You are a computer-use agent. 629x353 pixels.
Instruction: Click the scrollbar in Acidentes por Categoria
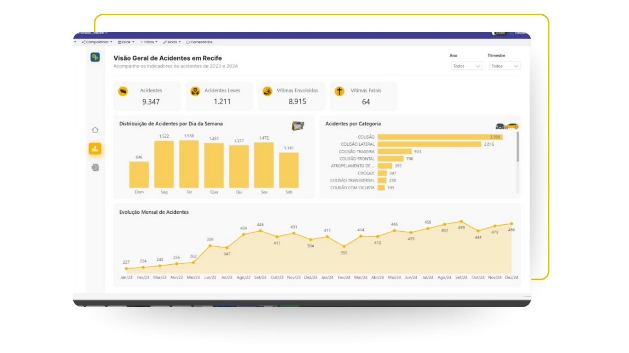coord(518,147)
